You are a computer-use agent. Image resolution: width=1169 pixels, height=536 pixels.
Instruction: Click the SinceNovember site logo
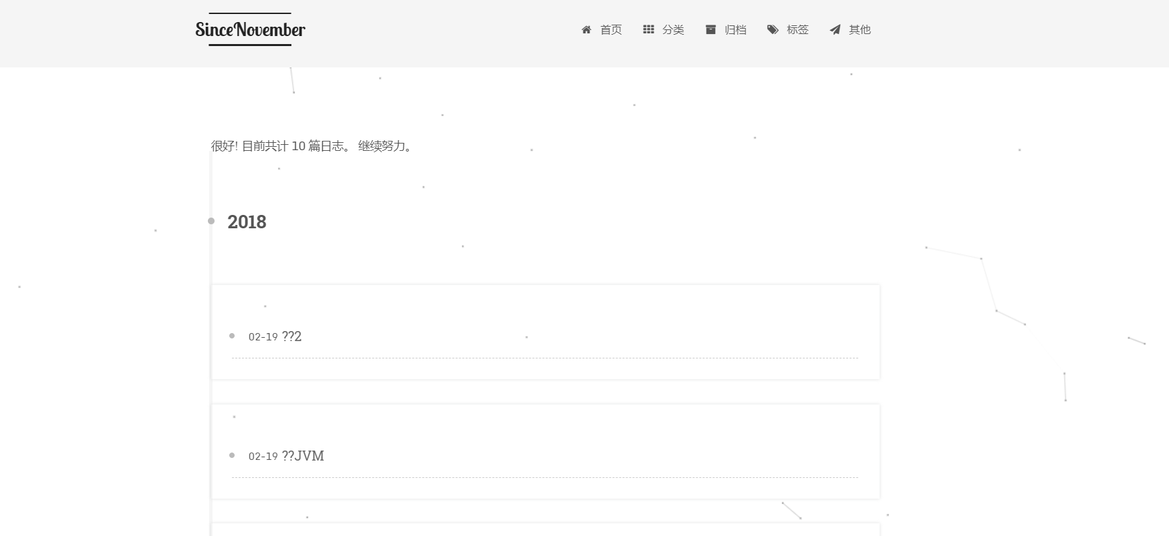click(250, 29)
